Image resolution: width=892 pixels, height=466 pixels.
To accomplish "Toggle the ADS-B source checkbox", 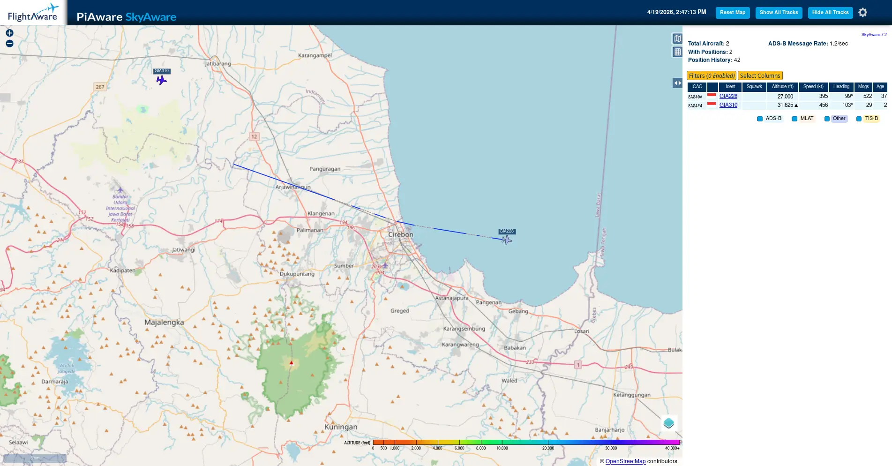I will tap(760, 119).
